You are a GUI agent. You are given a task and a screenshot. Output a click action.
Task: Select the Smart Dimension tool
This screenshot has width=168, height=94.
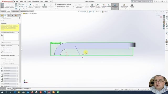tap(9, 6)
